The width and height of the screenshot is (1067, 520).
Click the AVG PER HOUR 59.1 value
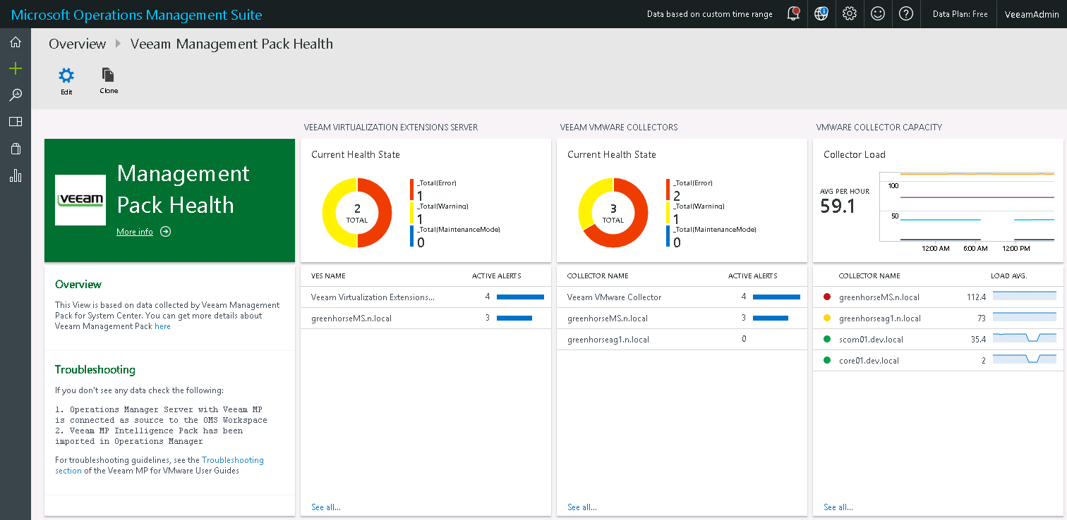tap(838, 206)
